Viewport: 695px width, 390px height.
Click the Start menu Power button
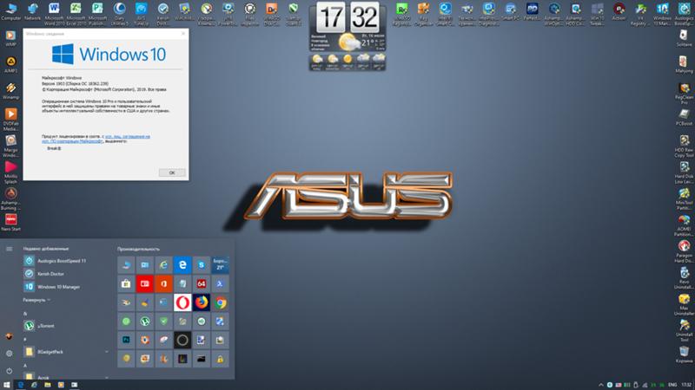pyautogui.click(x=9, y=371)
